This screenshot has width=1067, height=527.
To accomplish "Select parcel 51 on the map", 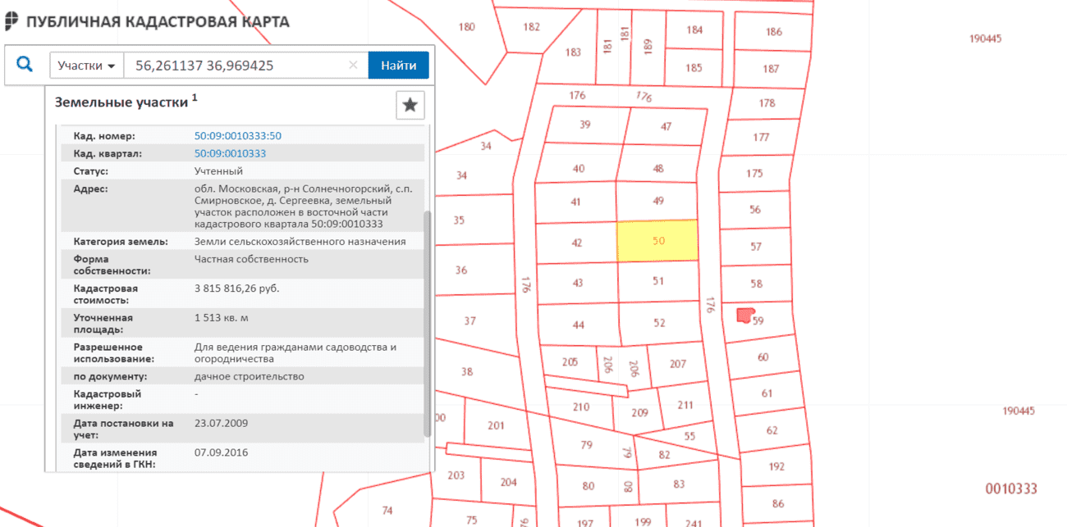I will [x=657, y=281].
